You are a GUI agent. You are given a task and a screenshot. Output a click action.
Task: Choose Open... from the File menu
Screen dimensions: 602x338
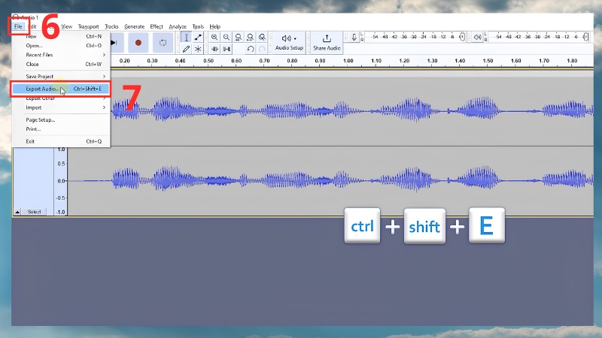tap(62, 46)
